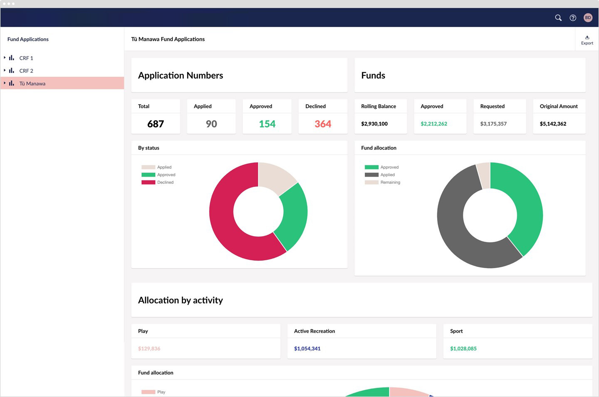Image resolution: width=599 pixels, height=397 pixels.
Task: Toggle Applied legend swatch in Fund allocation chart
Action: tap(371, 175)
